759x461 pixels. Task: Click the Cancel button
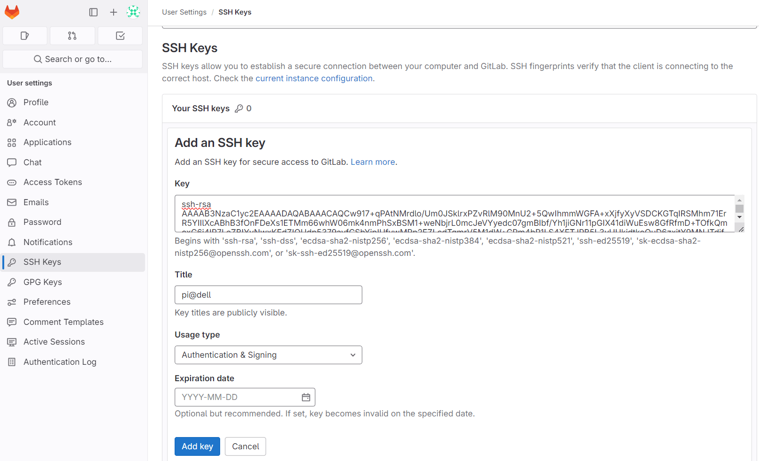coord(245,446)
